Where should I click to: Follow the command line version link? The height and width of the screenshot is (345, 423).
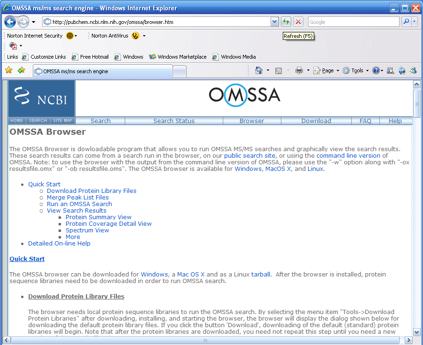(348, 155)
